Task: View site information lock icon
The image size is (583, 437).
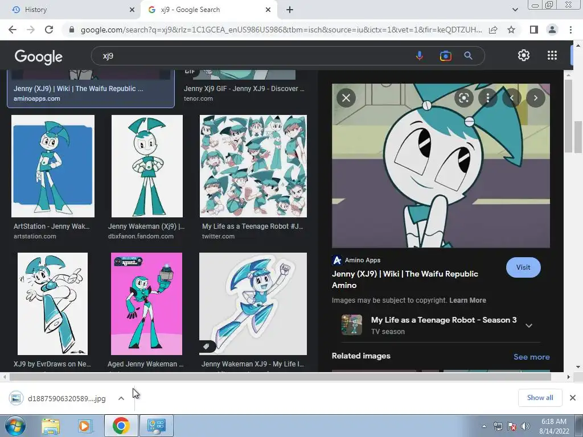Action: 72,30
